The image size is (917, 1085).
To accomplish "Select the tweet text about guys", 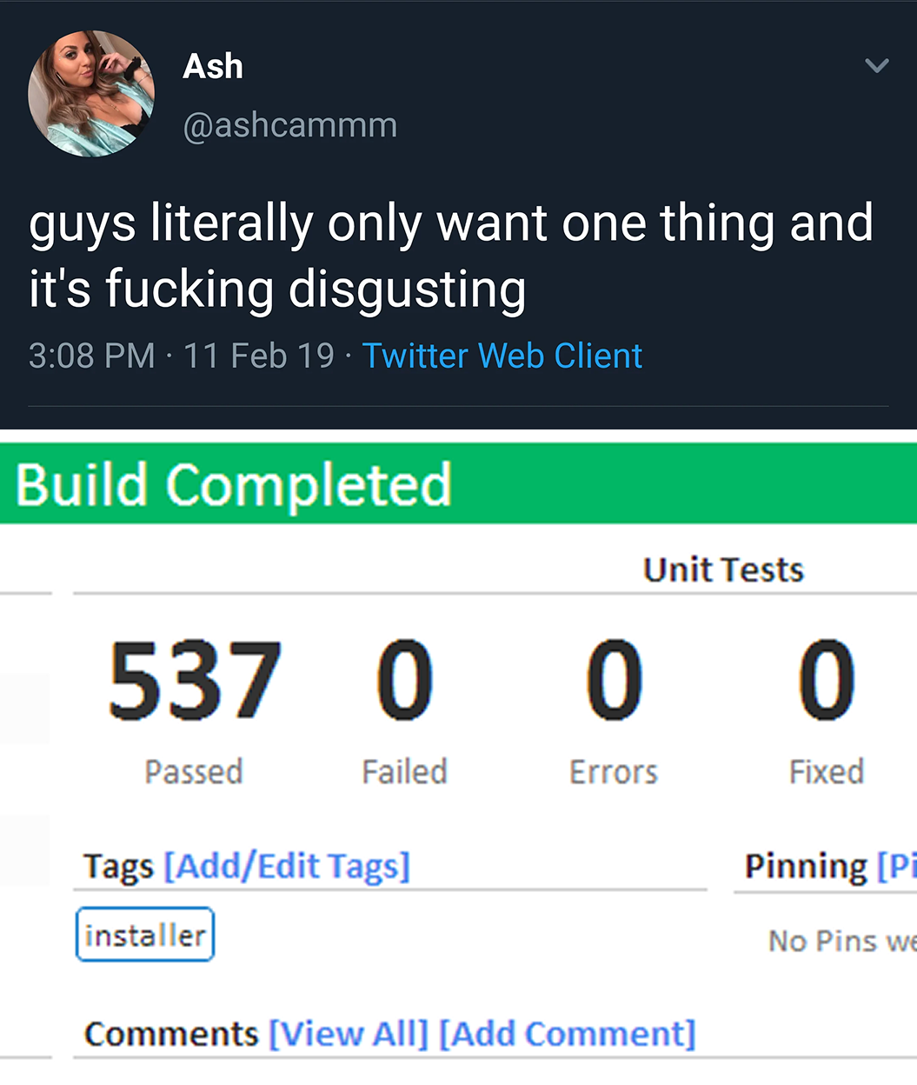I will coord(450,256).
